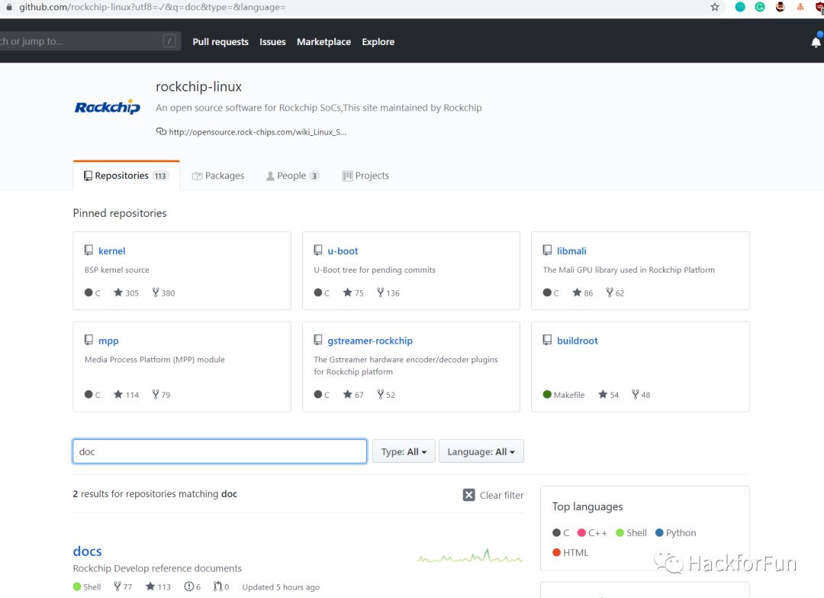
Task: Click the GitHub search or jump to box
Action: [x=90, y=41]
